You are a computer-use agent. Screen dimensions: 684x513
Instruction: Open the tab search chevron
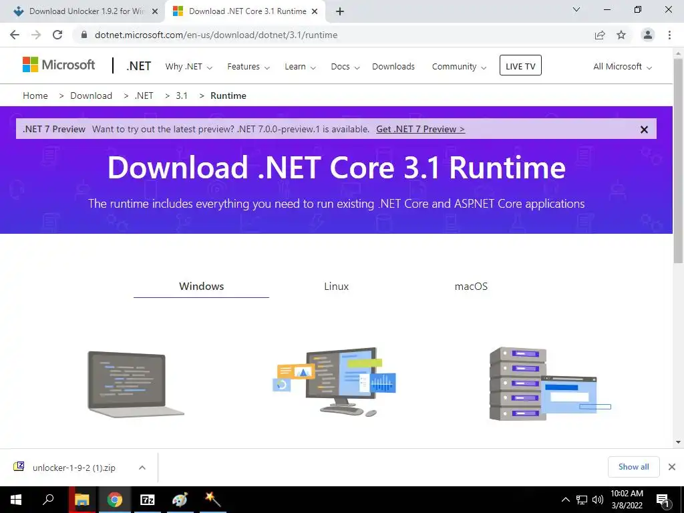pos(576,9)
